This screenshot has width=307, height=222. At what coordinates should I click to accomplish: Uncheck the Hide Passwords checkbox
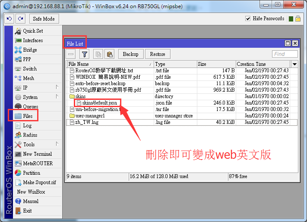248,18
